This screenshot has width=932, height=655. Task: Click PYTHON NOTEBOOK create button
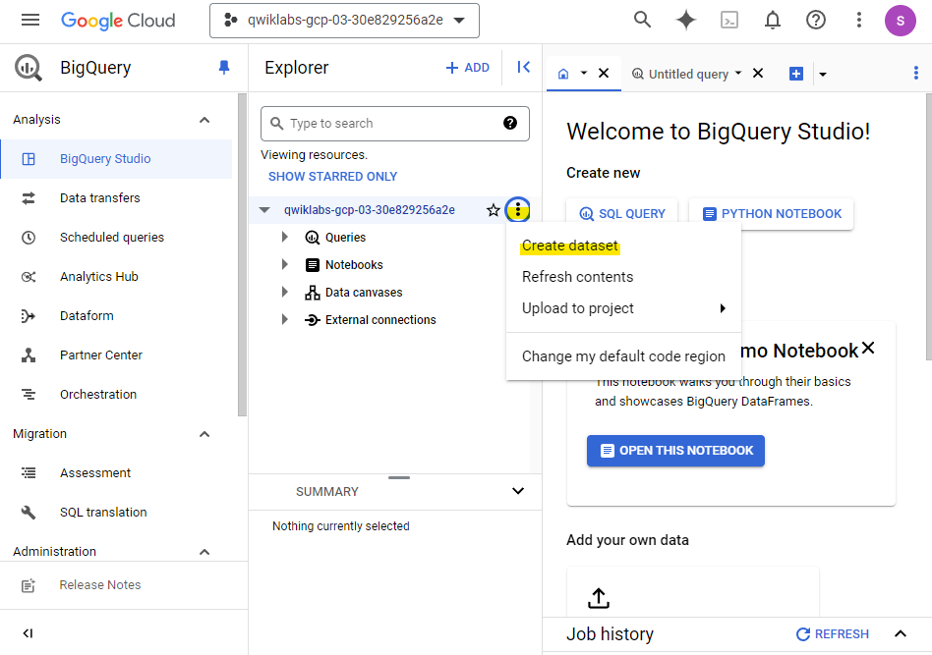[771, 214]
